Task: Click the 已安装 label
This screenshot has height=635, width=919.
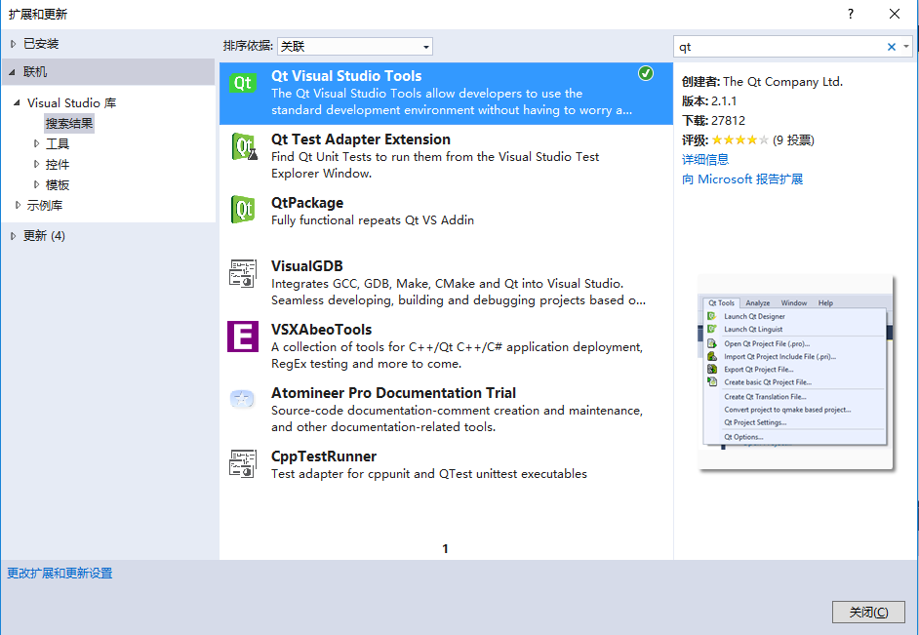Action: pyautogui.click(x=41, y=44)
